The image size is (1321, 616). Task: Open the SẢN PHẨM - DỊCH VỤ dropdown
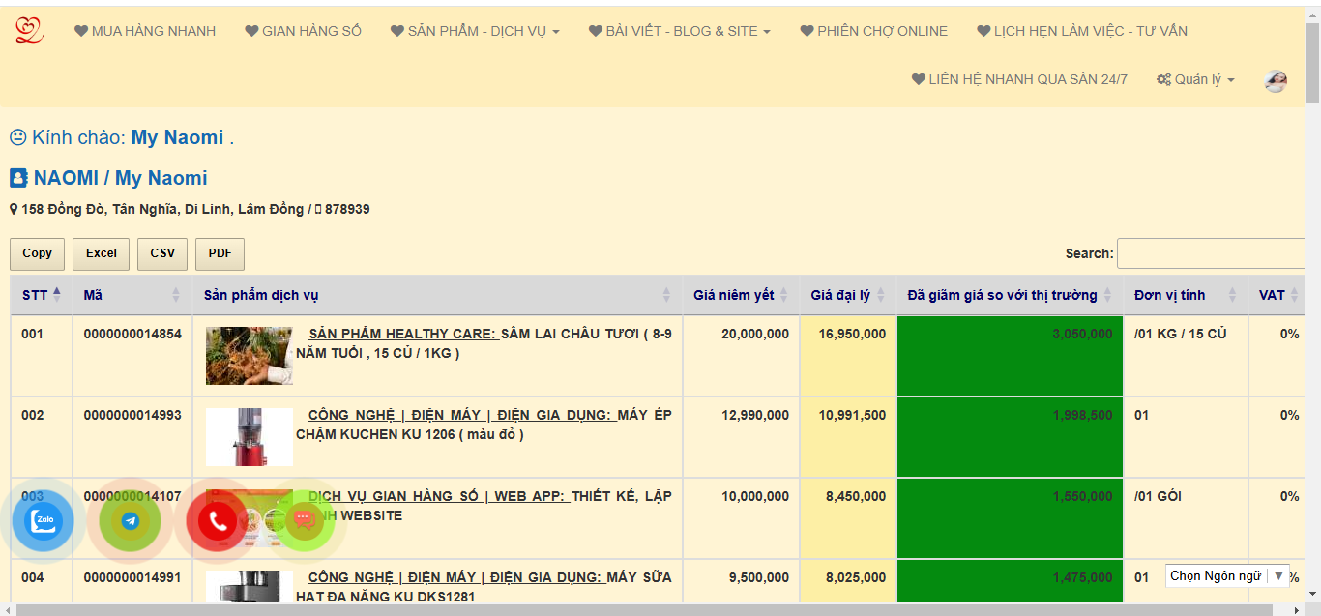[x=475, y=31]
